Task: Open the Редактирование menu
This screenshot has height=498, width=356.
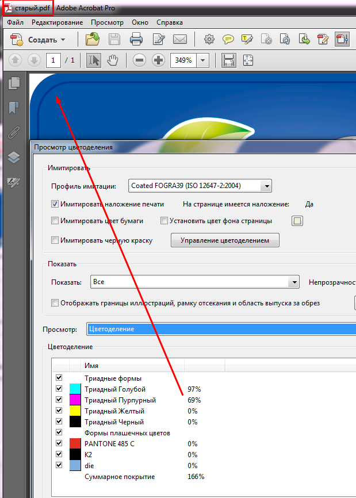Action: click(x=57, y=22)
